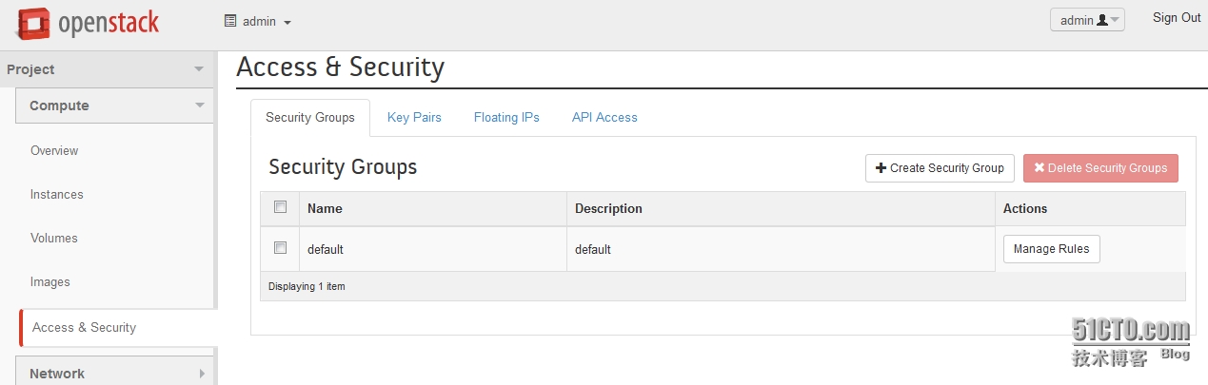Click the plus icon on Create Security Group
1208x385 pixels.
(881, 168)
